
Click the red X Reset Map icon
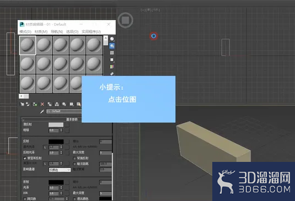pyautogui.click(x=42, y=104)
